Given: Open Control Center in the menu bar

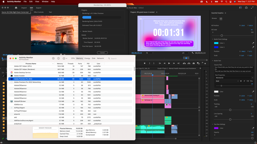Looking at the screenshot, I should click(231, 2).
